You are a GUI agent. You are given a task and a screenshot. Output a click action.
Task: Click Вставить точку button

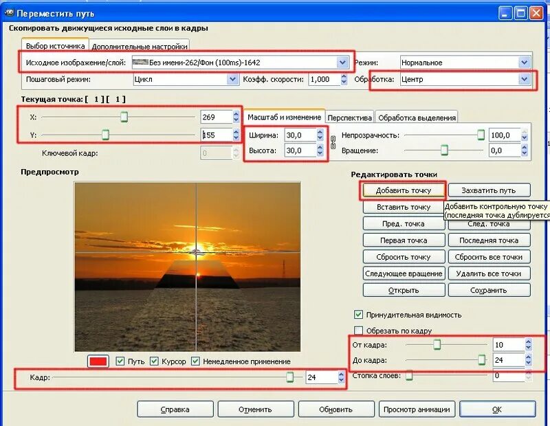(404, 207)
